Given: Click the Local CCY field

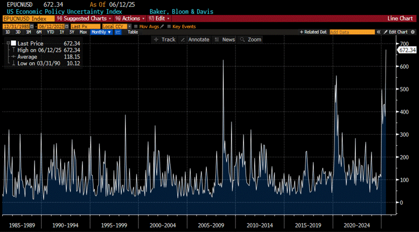Looking at the screenshot, I should 115,26.
